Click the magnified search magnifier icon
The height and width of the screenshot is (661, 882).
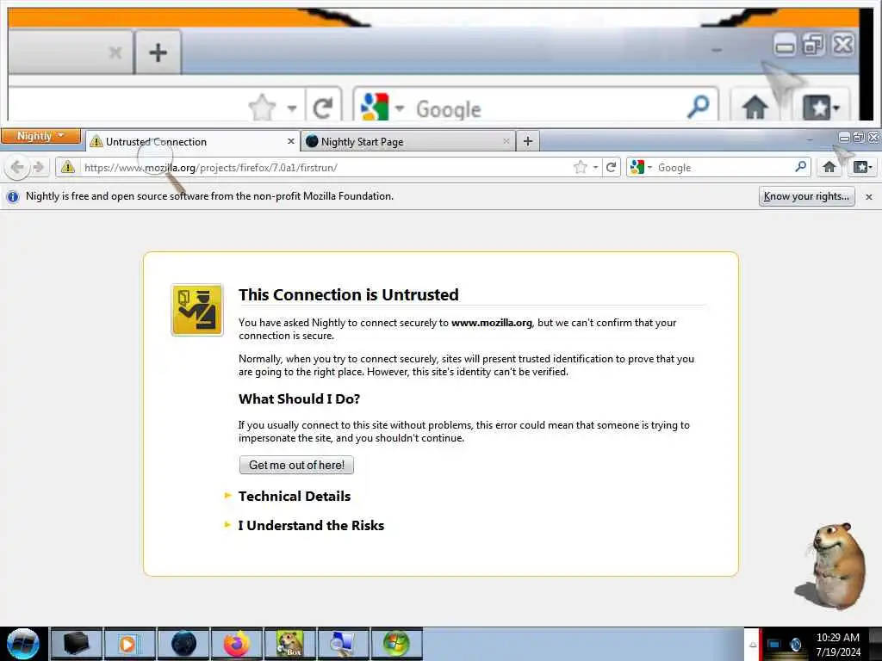[699, 106]
